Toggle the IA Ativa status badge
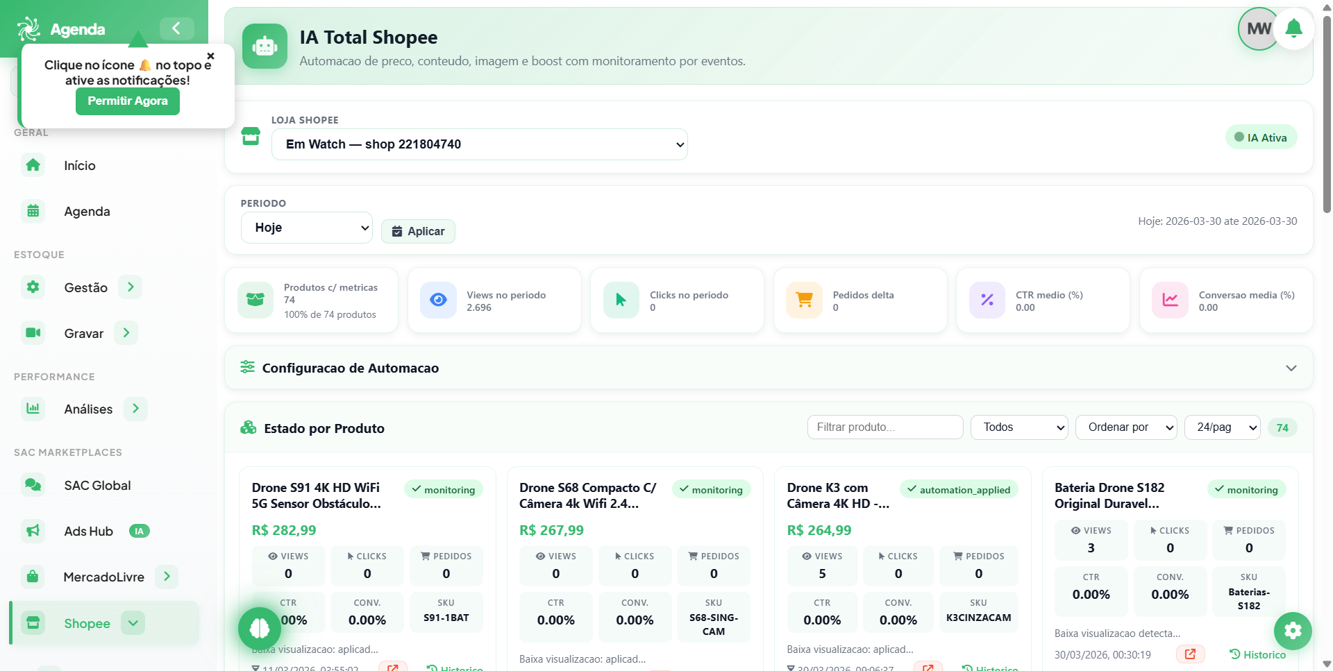 (x=1261, y=137)
